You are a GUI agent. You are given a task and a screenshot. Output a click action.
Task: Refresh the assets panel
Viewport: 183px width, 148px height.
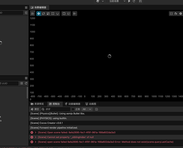click(x=26, y=83)
